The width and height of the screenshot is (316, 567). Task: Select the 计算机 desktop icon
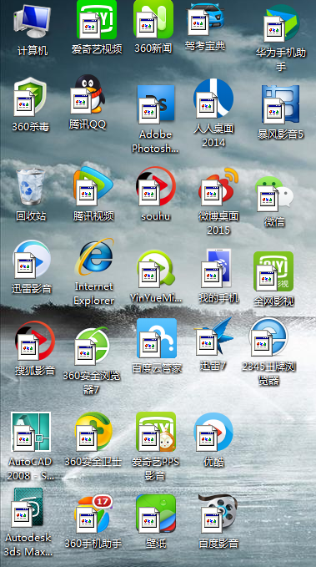coord(33,21)
